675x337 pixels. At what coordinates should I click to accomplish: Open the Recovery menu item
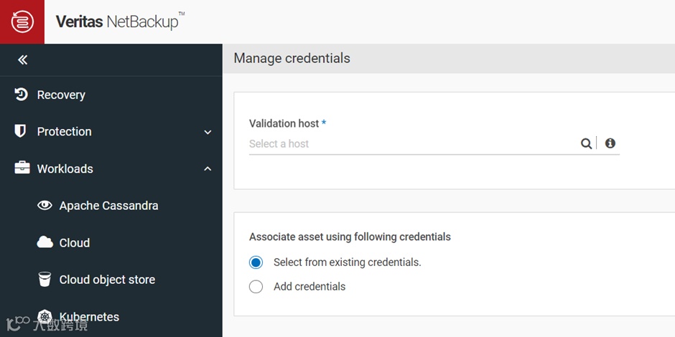[61, 95]
